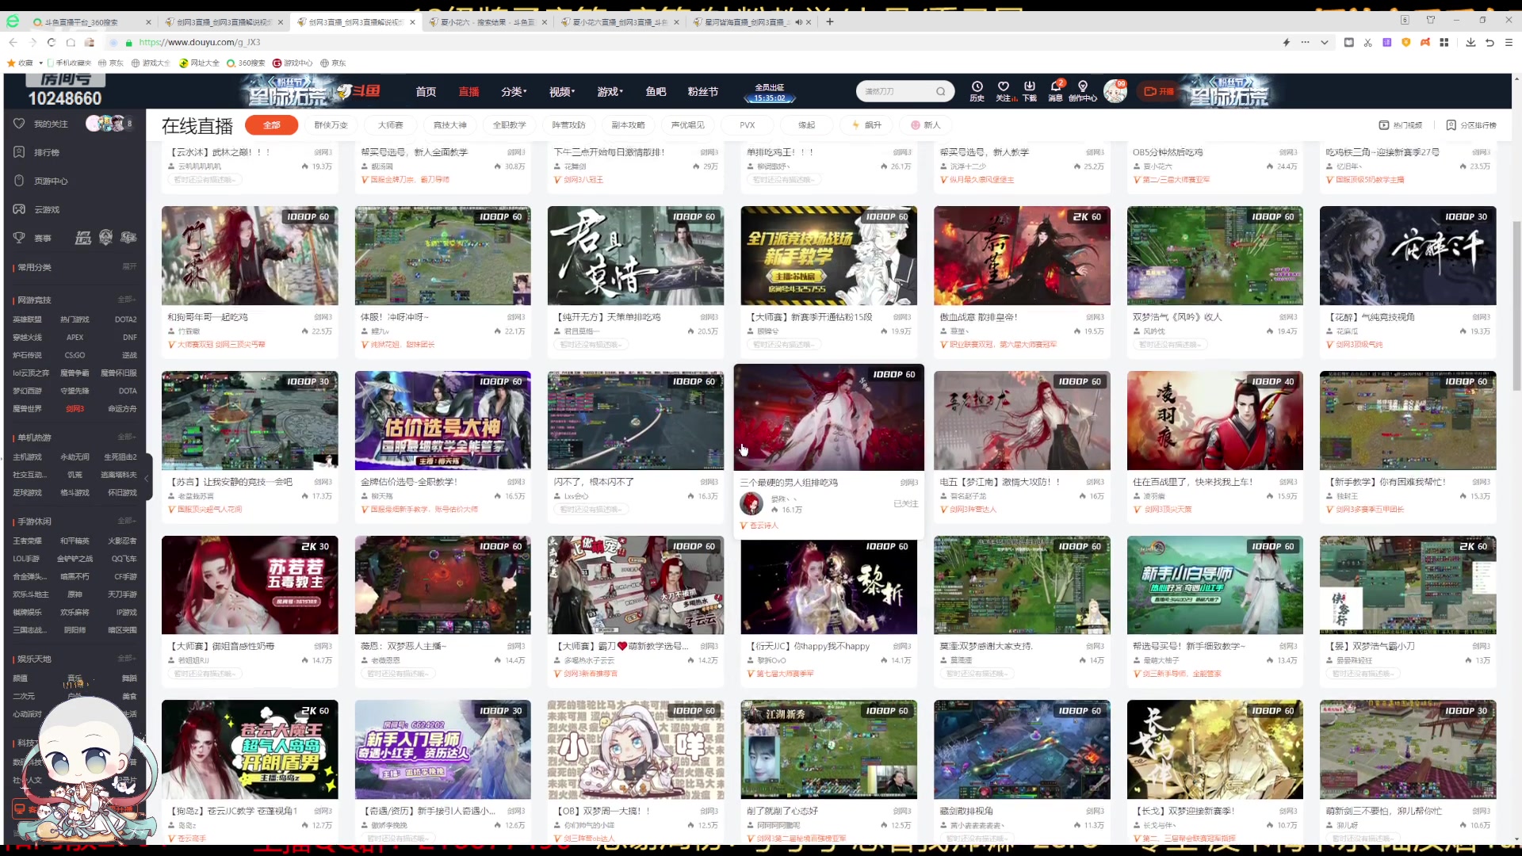Open 我的关注 heart icon in sidebar
Image resolution: width=1522 pixels, height=856 pixels.
tap(19, 124)
